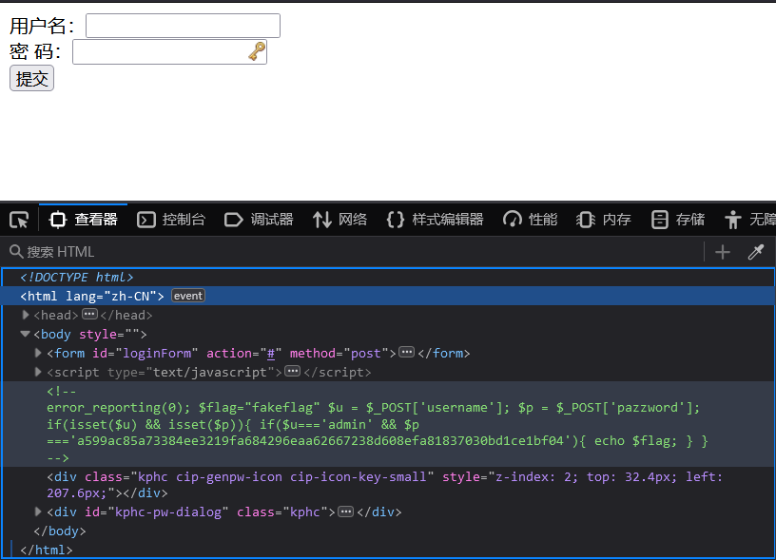The height and width of the screenshot is (560, 776).
Task: Open the Inspector (查看器) tab
Action: tap(83, 220)
